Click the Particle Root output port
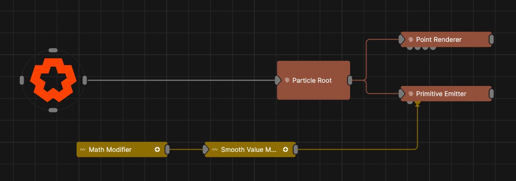This screenshot has width=516, height=181. 350,80
